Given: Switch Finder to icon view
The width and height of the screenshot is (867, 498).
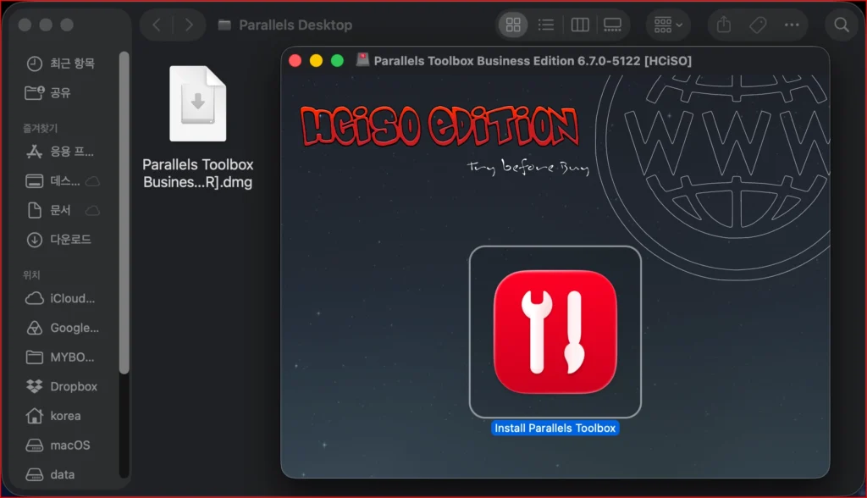Looking at the screenshot, I should click(513, 25).
